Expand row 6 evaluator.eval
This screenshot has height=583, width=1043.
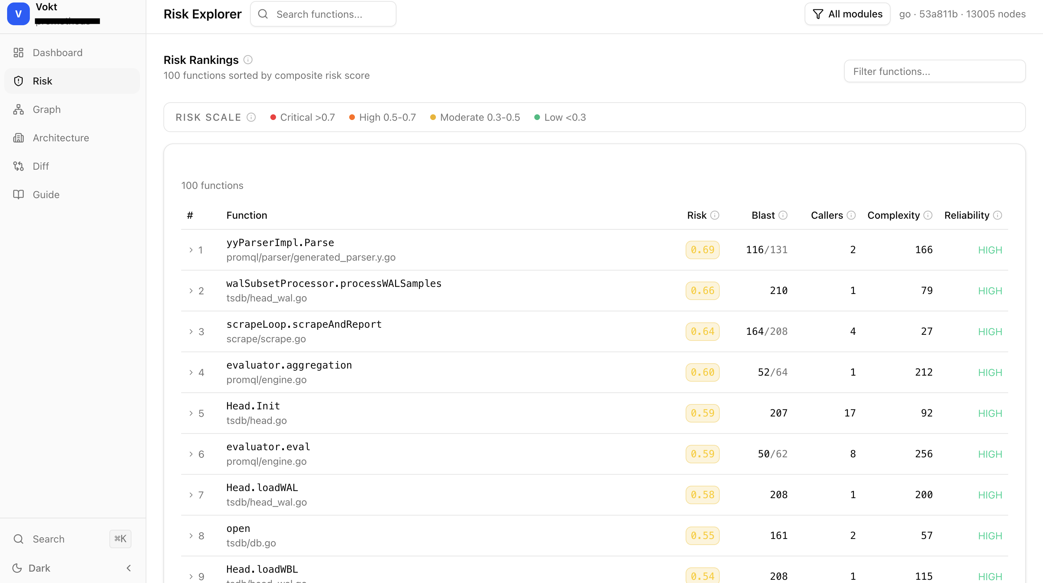pyautogui.click(x=191, y=454)
